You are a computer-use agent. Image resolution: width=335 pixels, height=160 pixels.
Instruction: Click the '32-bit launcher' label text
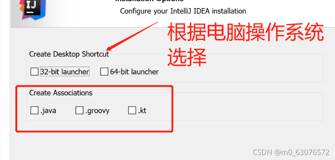pyautogui.click(x=65, y=72)
